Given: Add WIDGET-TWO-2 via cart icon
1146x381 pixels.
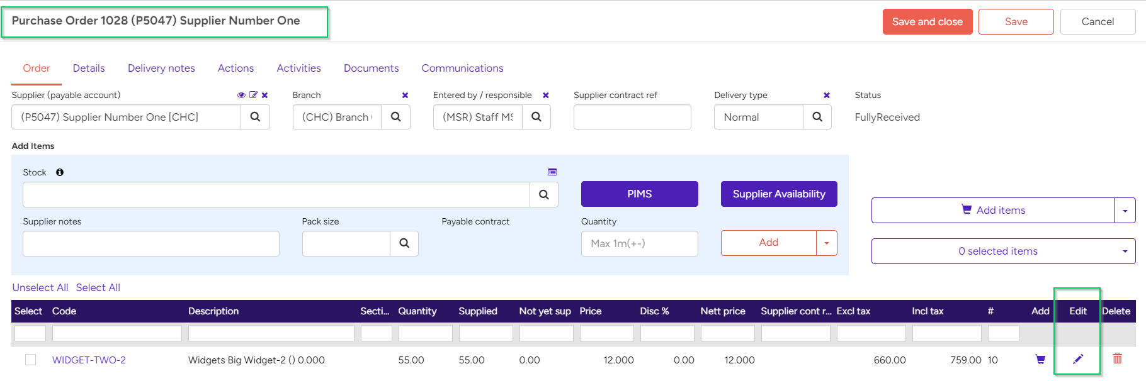Looking at the screenshot, I should coord(1040,359).
